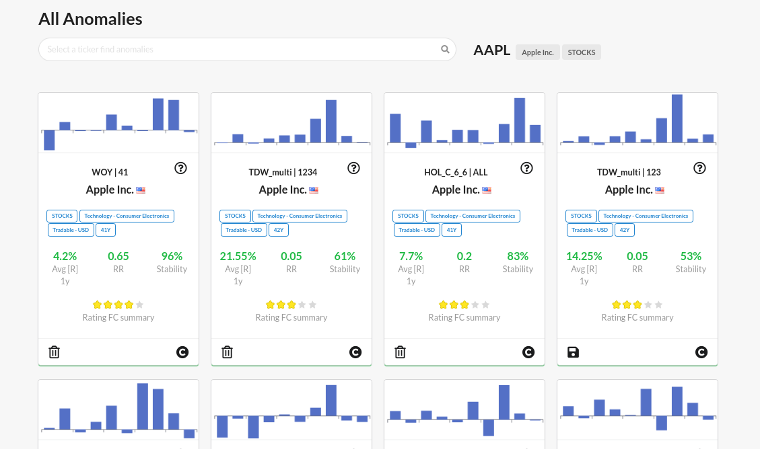The width and height of the screenshot is (760, 449).
Task: Click the STOCKS tag on WOY | 41 card
Action: pyautogui.click(x=62, y=216)
